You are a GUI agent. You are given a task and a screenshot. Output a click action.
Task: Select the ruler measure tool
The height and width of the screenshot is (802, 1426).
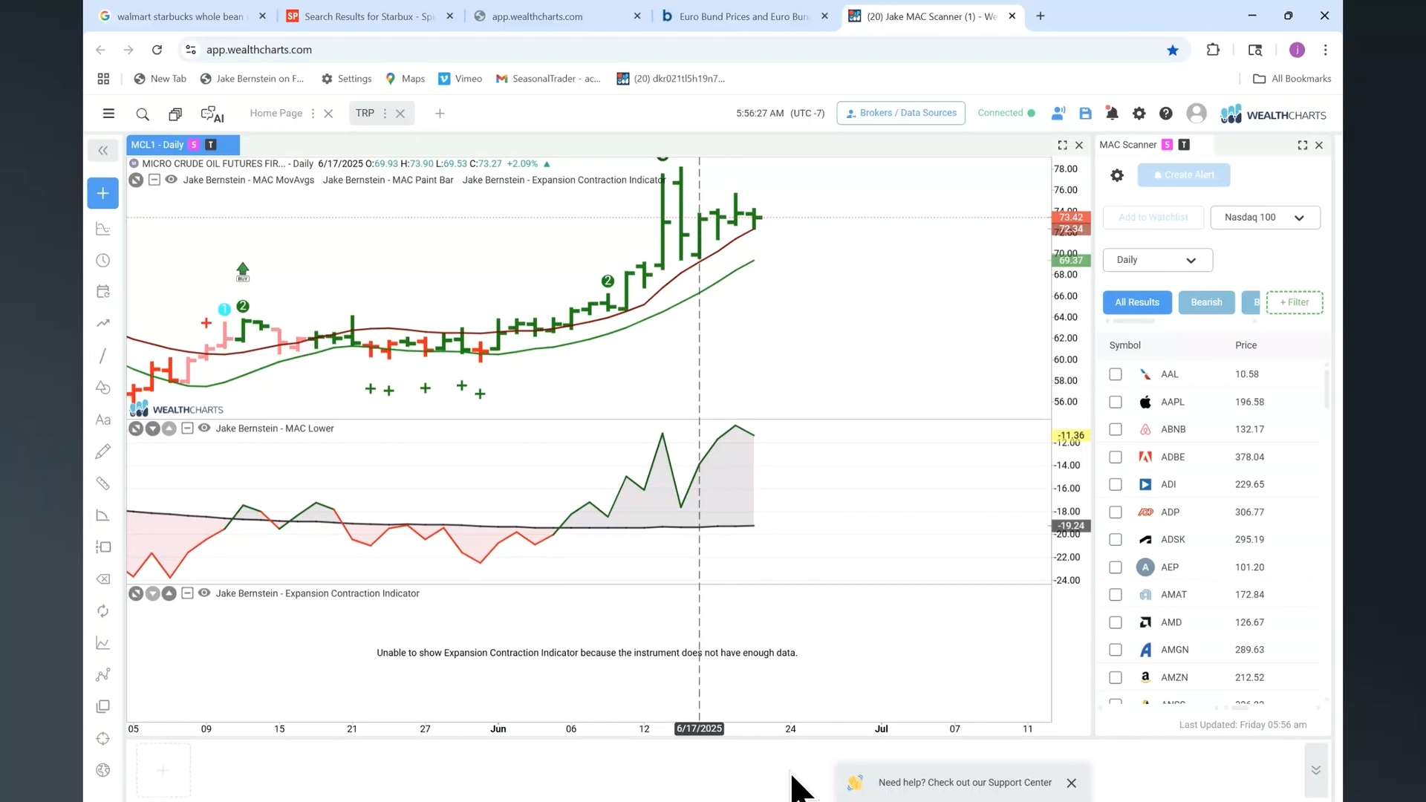tap(103, 483)
